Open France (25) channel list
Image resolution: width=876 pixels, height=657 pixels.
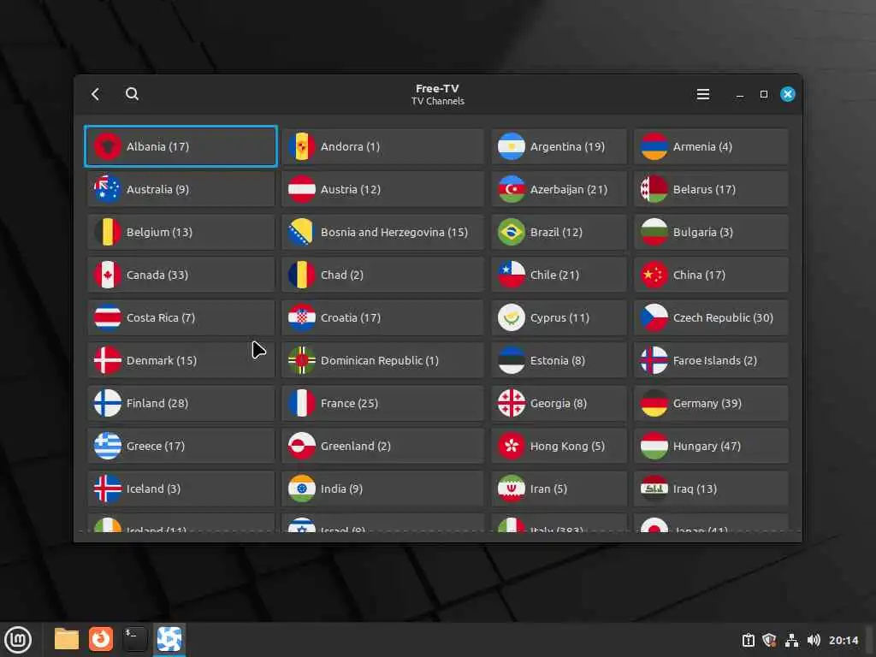pyautogui.click(x=382, y=403)
